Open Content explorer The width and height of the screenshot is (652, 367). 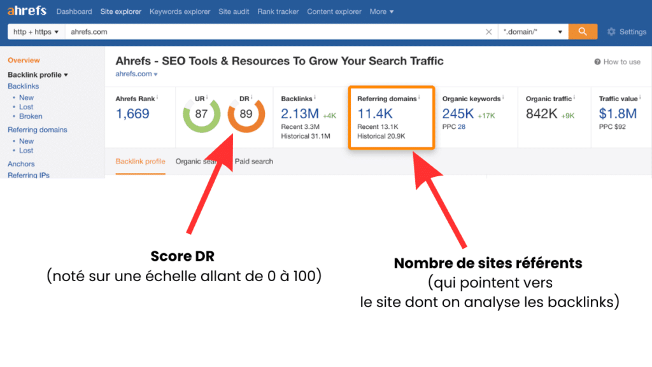[x=334, y=11]
